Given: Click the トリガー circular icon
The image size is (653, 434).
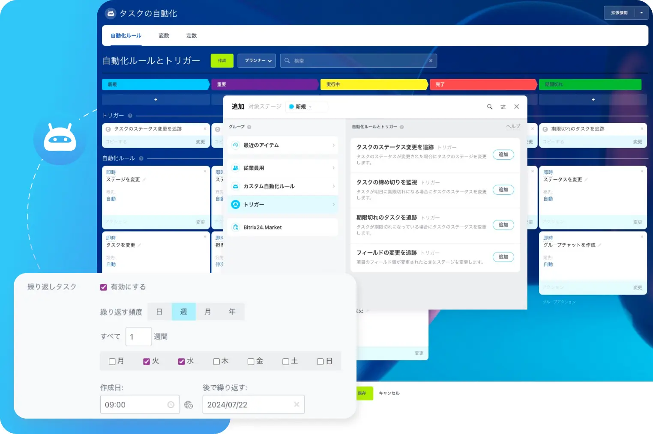Looking at the screenshot, I should coord(235,205).
